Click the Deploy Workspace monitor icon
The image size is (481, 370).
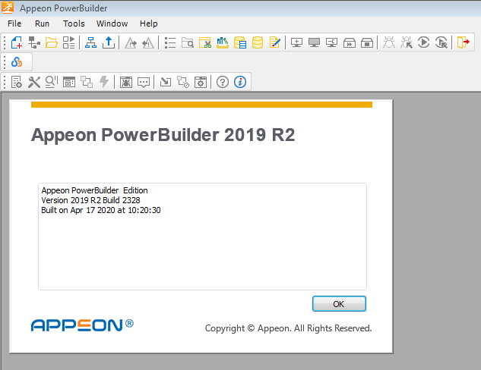click(x=331, y=42)
